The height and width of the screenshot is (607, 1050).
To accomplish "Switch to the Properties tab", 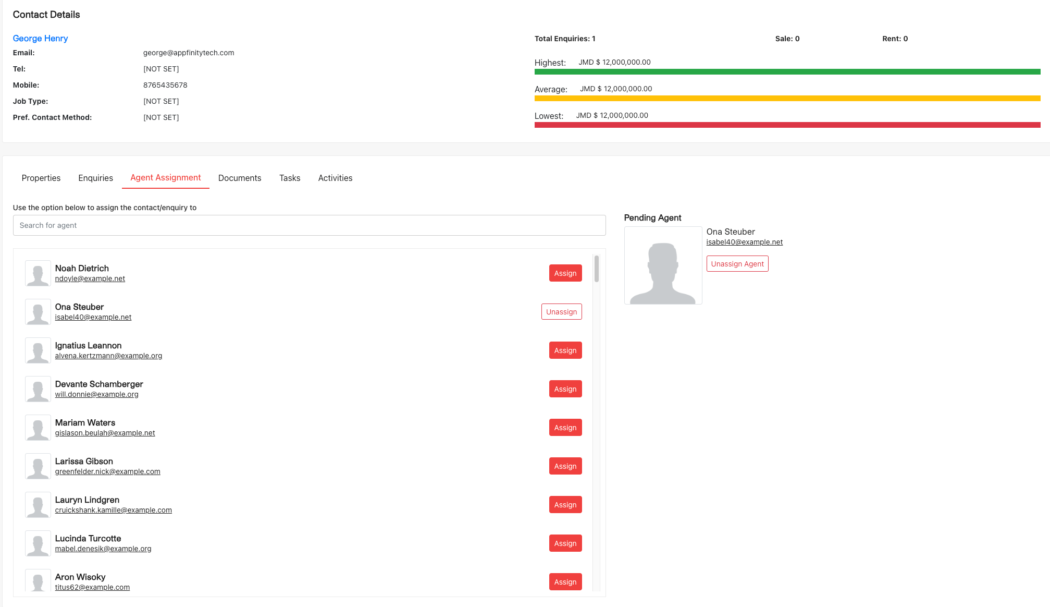I will [41, 178].
